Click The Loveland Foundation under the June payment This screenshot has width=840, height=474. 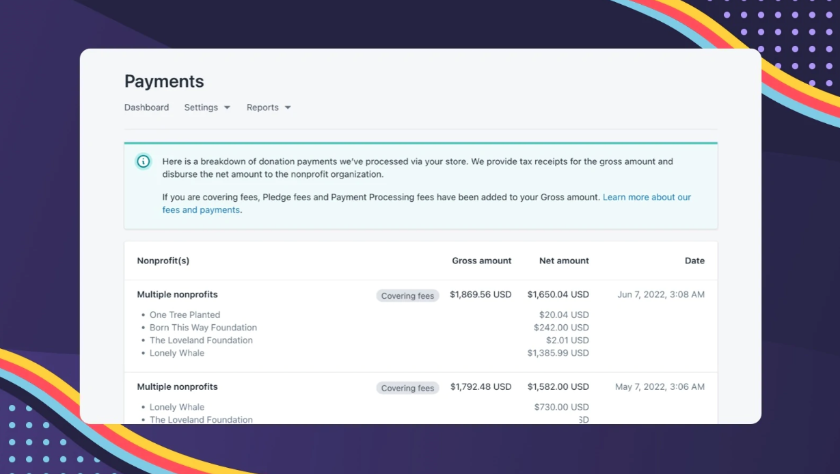201,341
